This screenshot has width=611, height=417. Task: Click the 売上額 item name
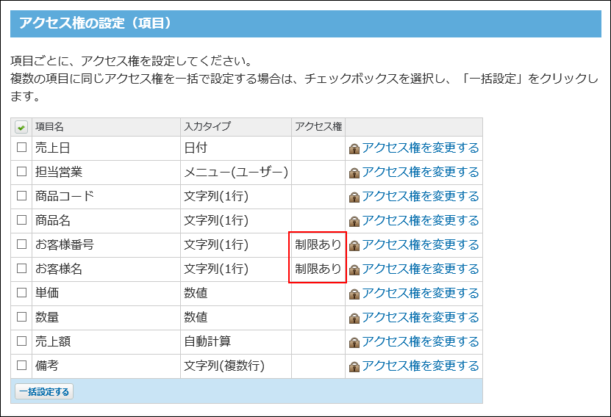click(x=53, y=341)
